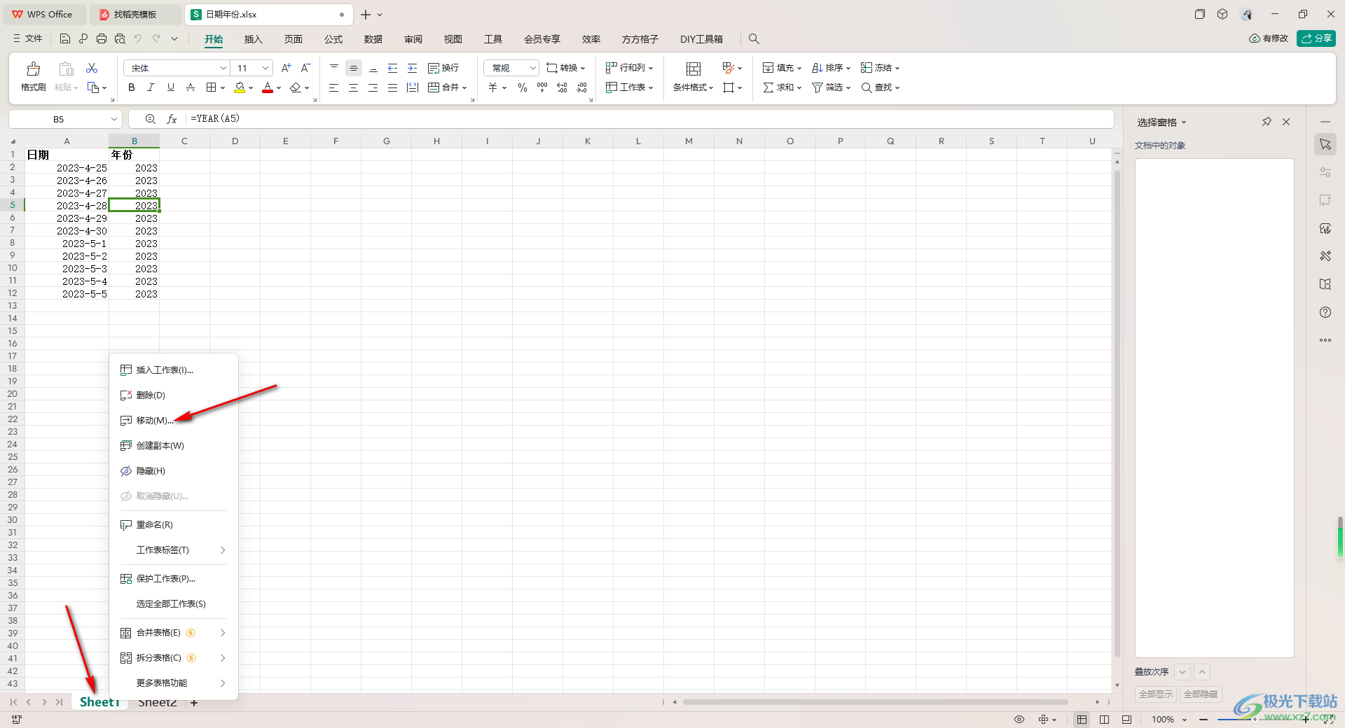Image resolution: width=1345 pixels, height=728 pixels.
Task: Click Show All (全部显示) button
Action: click(1156, 694)
